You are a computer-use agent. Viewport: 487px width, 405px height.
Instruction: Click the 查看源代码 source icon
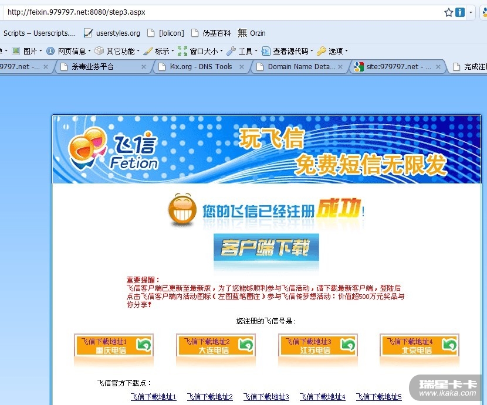(266, 51)
